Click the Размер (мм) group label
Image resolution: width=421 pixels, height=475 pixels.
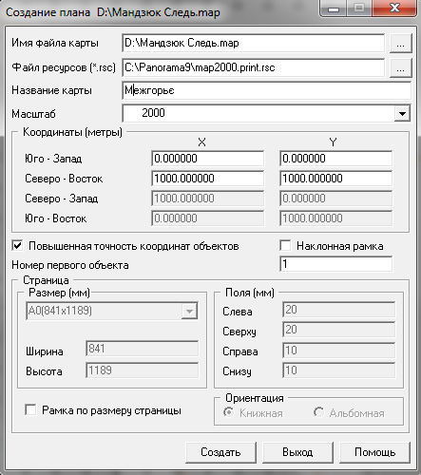click(x=59, y=293)
